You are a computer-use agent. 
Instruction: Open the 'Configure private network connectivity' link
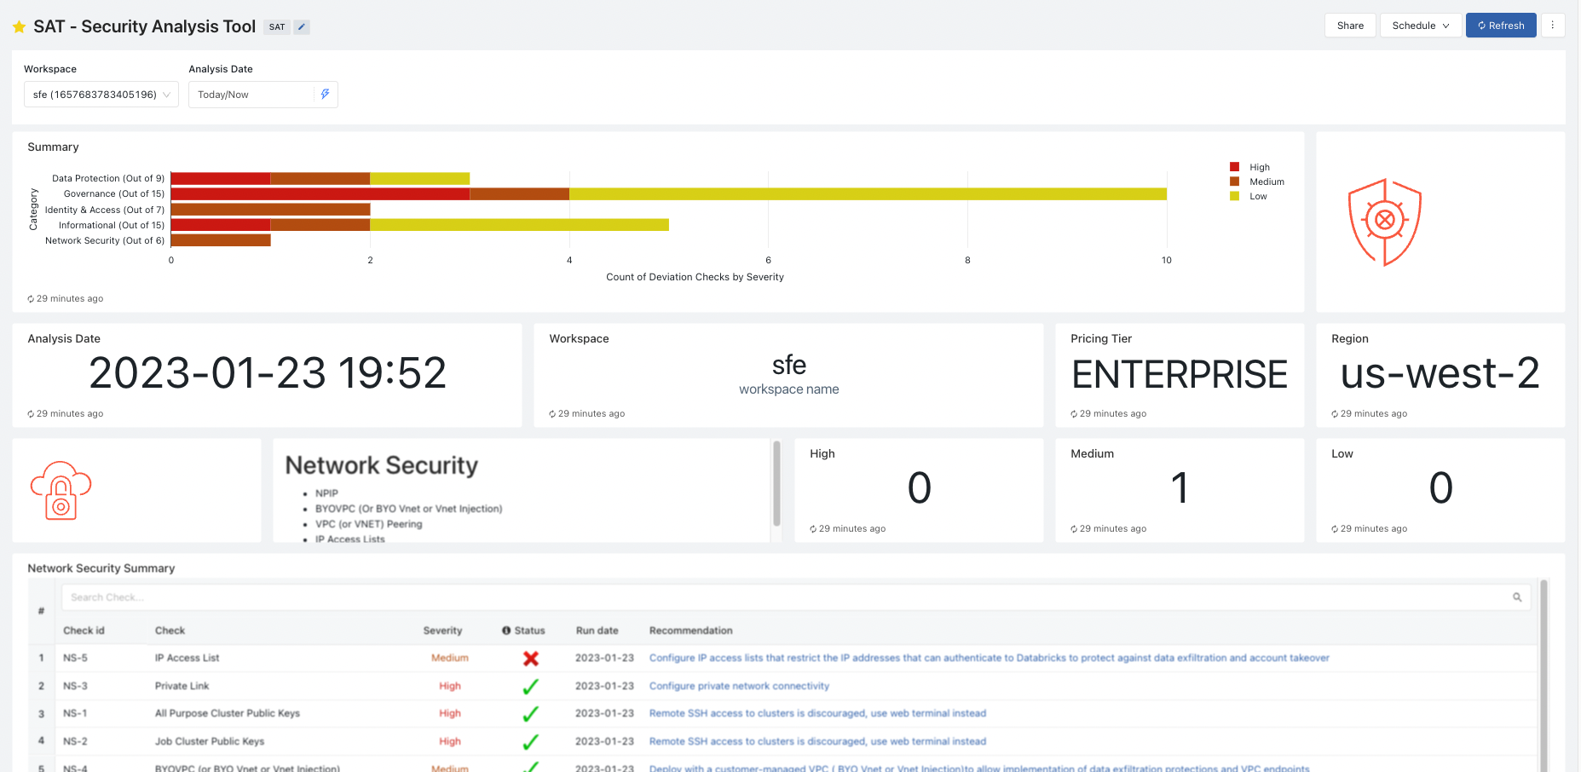coord(739,685)
